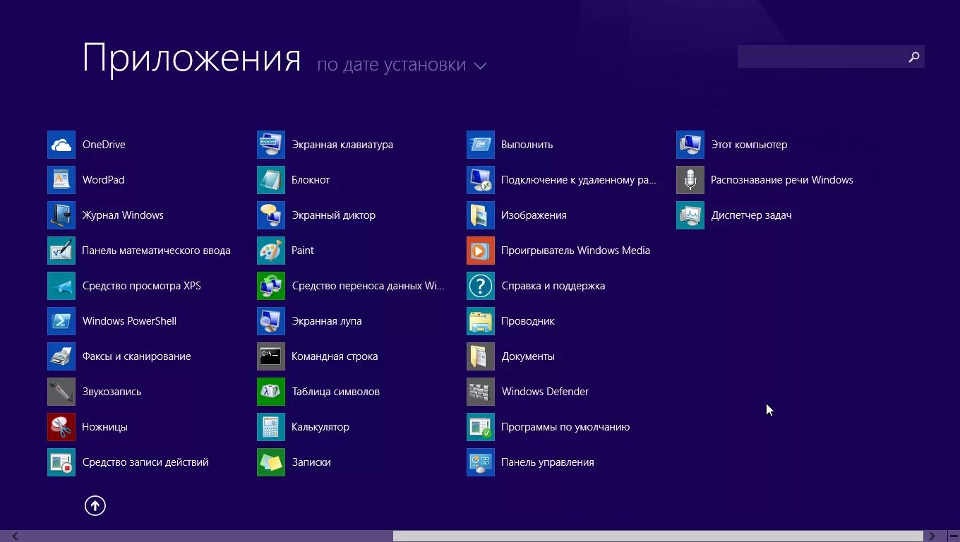The height and width of the screenshot is (542, 960).
Task: Click the zoom-out minus button
Action: click(x=953, y=536)
